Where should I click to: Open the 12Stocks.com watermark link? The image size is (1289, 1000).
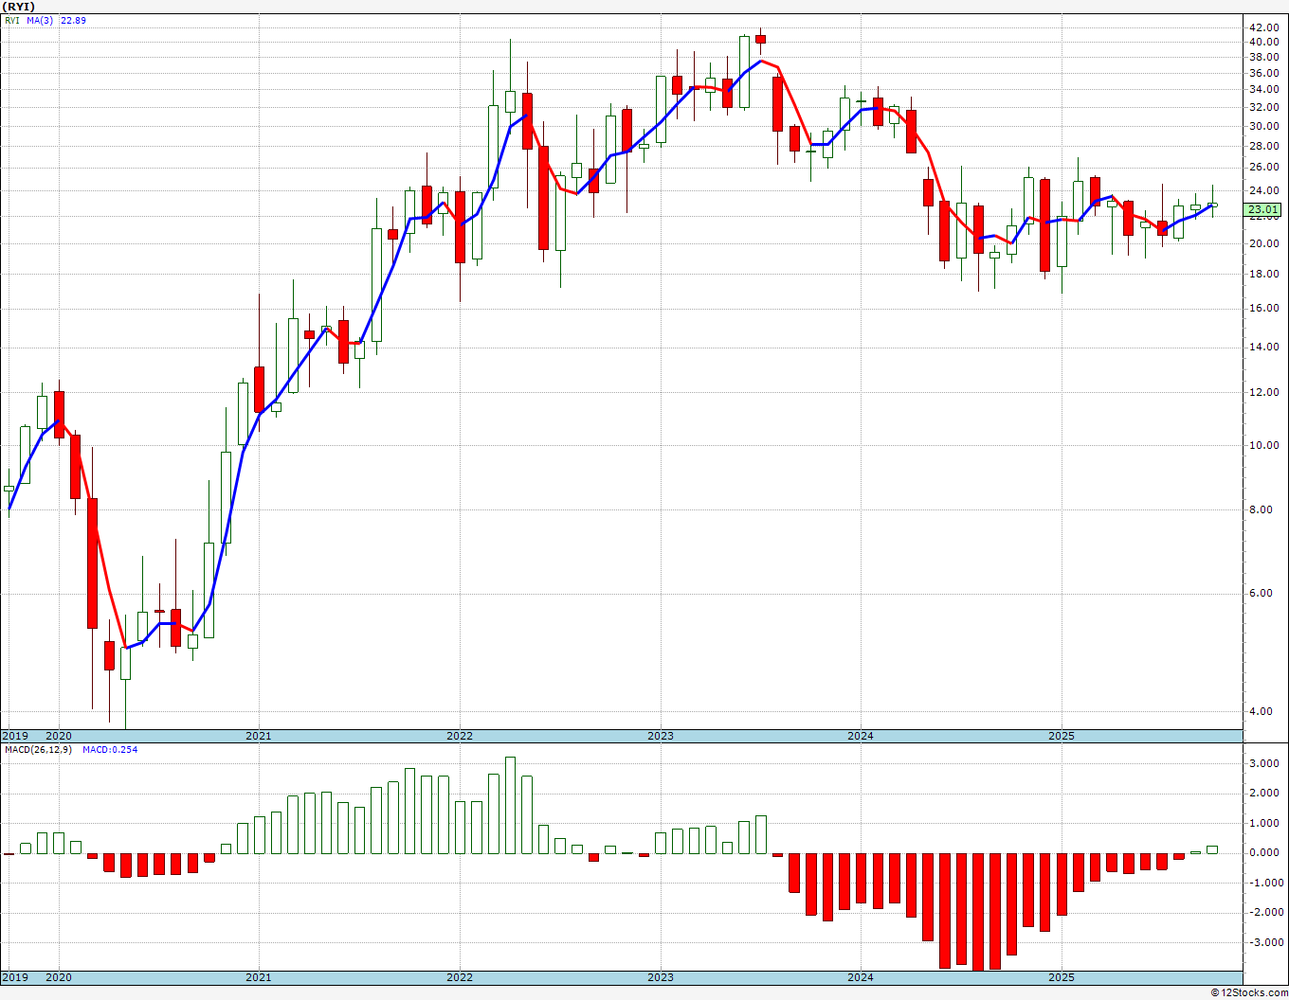click(1249, 992)
